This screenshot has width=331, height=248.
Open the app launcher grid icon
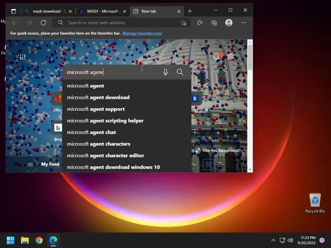tap(23, 57)
